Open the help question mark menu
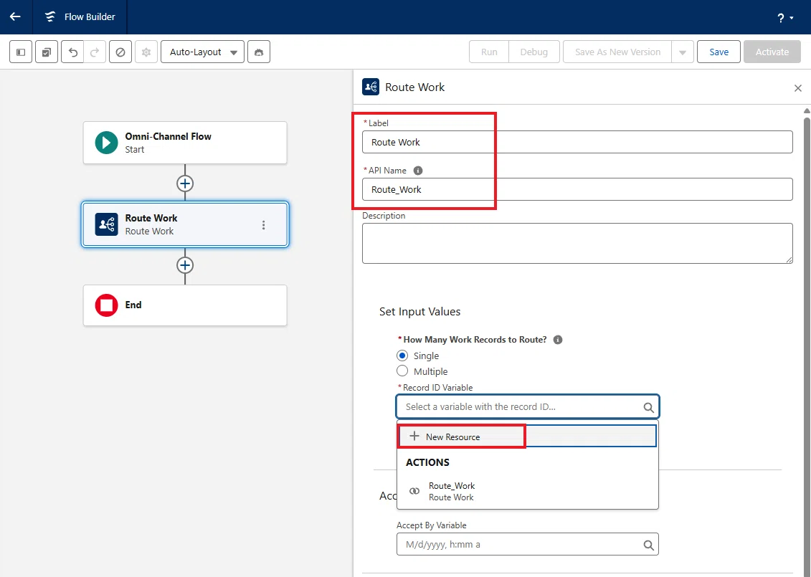The image size is (811, 577). pos(784,18)
